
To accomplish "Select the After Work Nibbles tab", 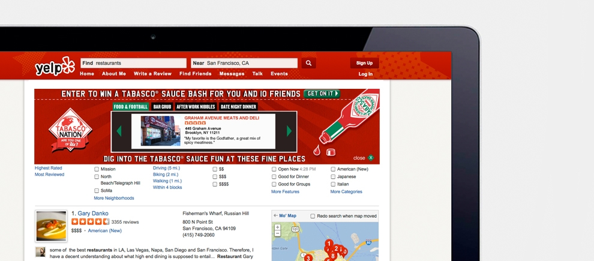I will click(x=196, y=107).
